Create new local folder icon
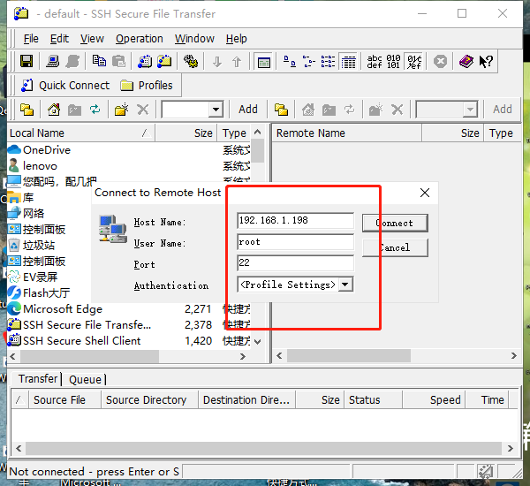 tap(122, 110)
